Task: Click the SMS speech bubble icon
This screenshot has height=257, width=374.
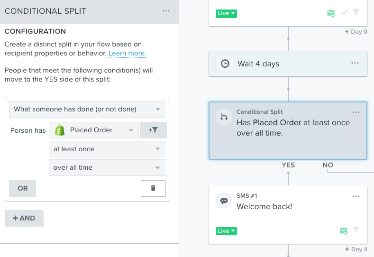Action: [x=224, y=201]
